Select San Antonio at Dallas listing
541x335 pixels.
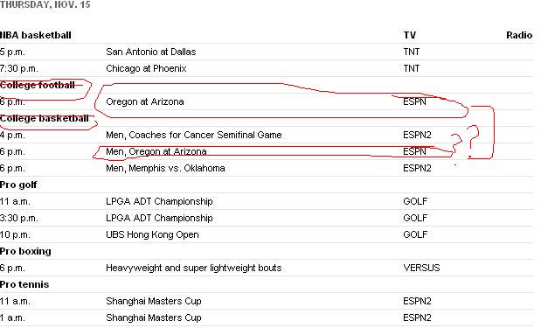coord(151,52)
